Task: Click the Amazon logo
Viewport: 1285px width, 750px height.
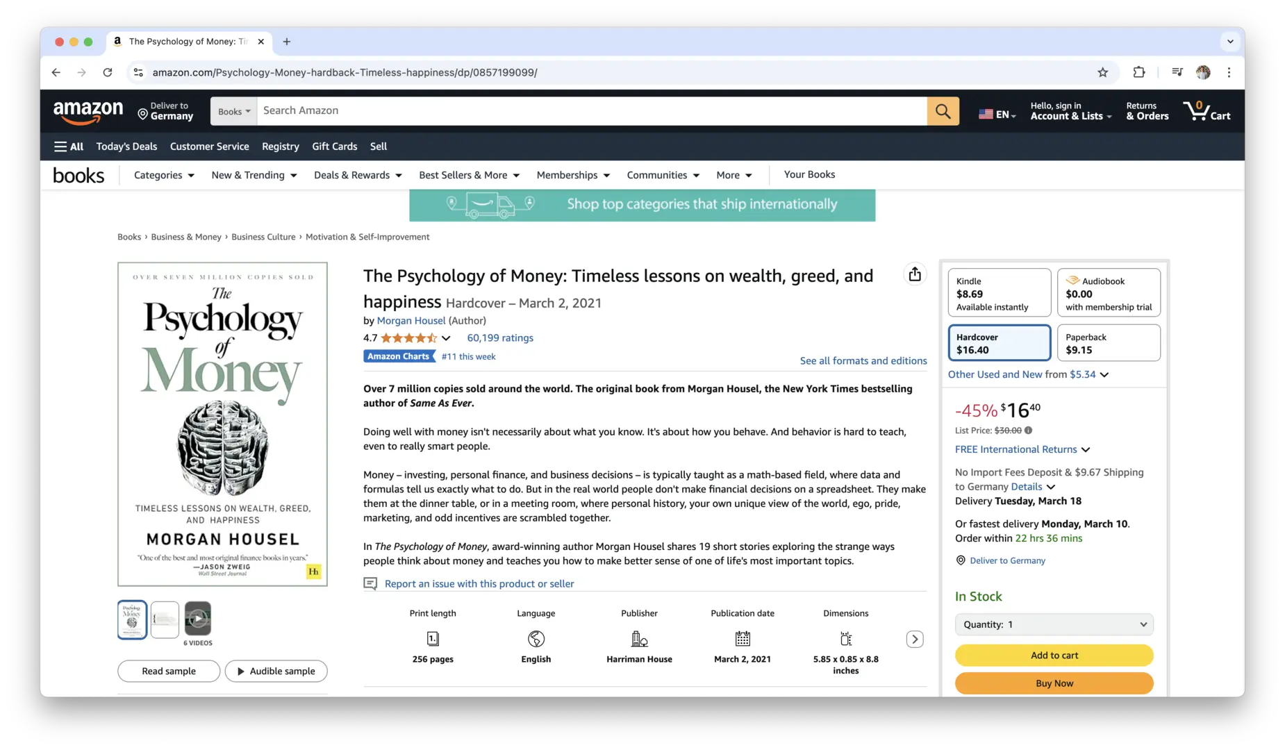Action: point(88,111)
